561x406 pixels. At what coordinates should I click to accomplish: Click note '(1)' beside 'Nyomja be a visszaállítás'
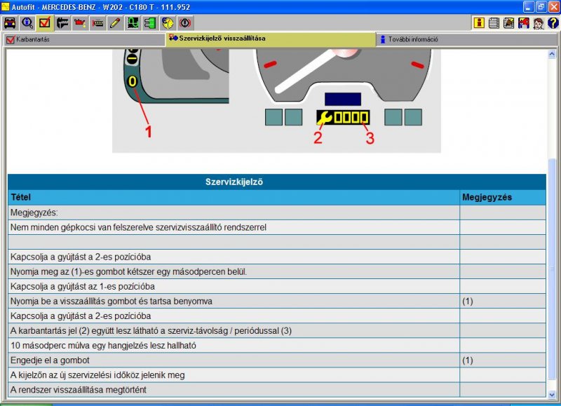coord(468,302)
